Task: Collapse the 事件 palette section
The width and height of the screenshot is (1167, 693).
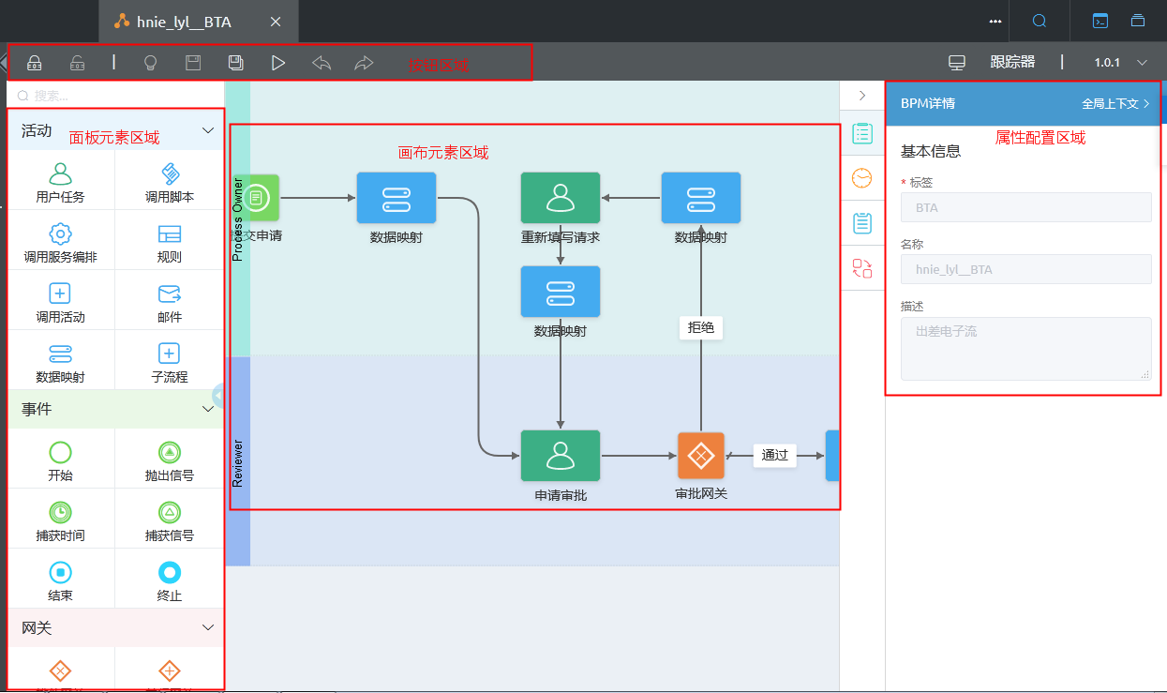Action: coord(208,409)
